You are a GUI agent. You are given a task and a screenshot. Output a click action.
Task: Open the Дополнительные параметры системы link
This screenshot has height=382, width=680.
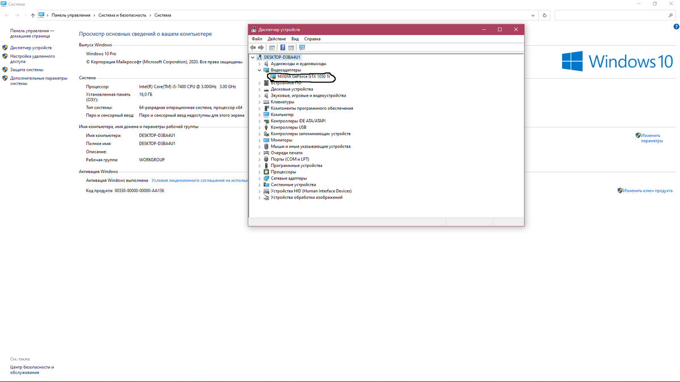click(39, 80)
